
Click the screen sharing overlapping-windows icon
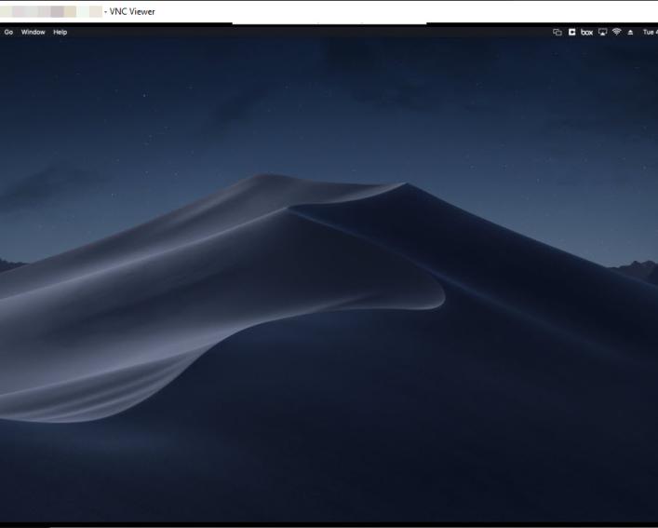pos(557,33)
